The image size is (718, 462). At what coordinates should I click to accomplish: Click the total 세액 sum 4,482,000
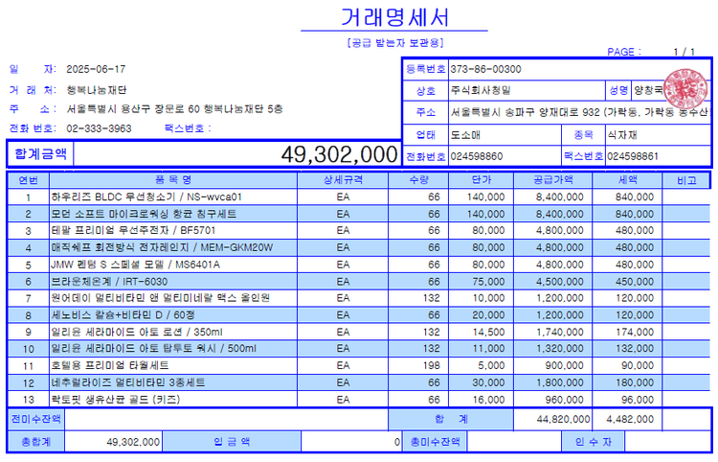coord(629,419)
